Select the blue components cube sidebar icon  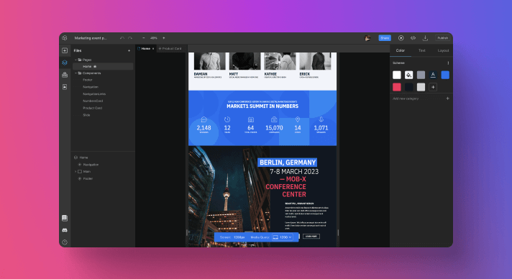coord(65,63)
